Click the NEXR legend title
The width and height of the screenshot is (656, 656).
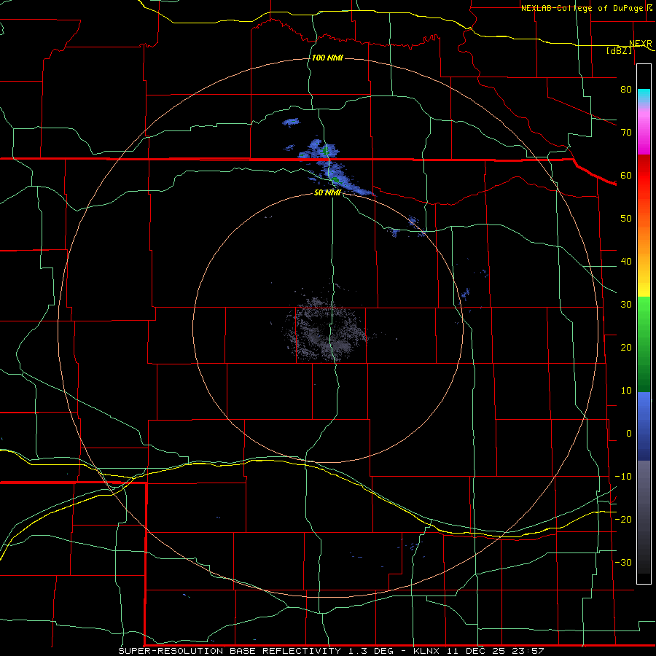[x=640, y=44]
